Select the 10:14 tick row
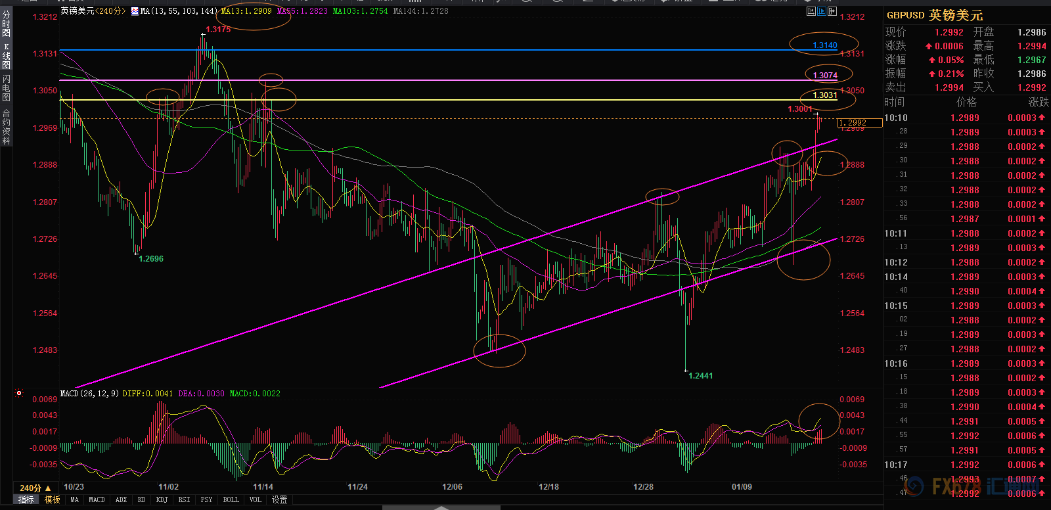Image resolution: width=1051 pixels, height=510 pixels. 967,277
